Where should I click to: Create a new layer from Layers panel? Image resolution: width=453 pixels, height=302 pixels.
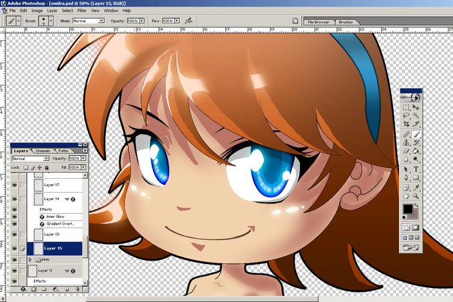[67, 289]
